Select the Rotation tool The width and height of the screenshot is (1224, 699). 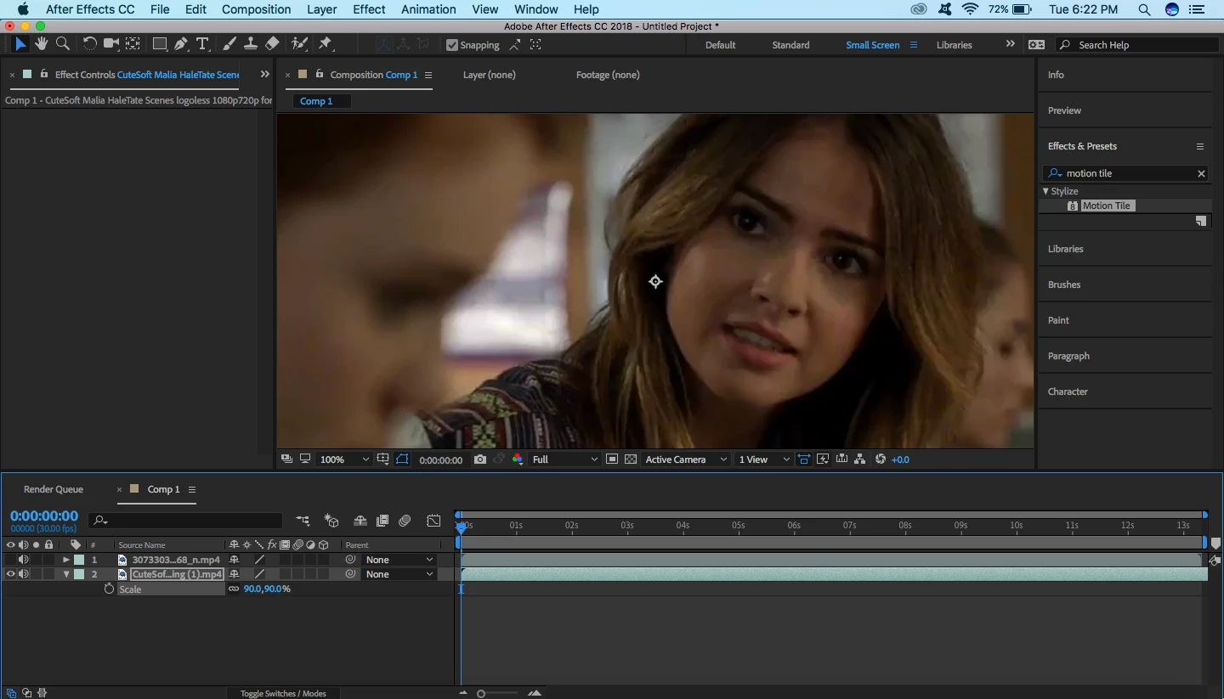[89, 43]
